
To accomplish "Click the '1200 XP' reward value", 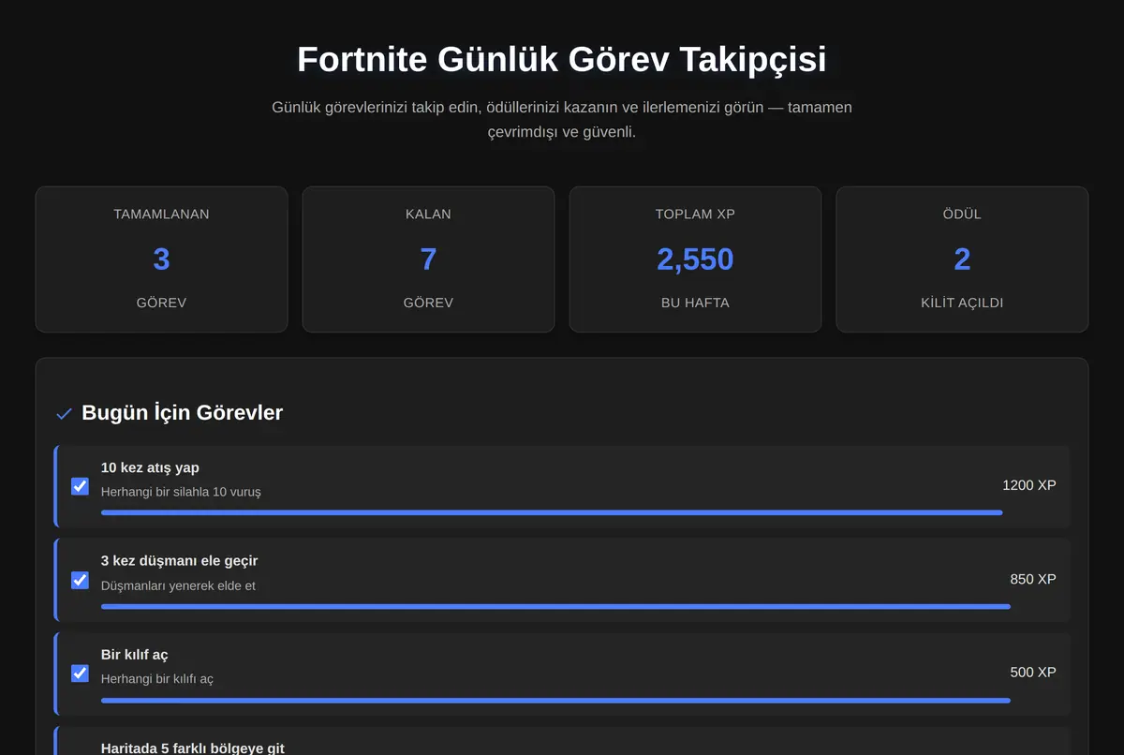I will tap(1029, 485).
